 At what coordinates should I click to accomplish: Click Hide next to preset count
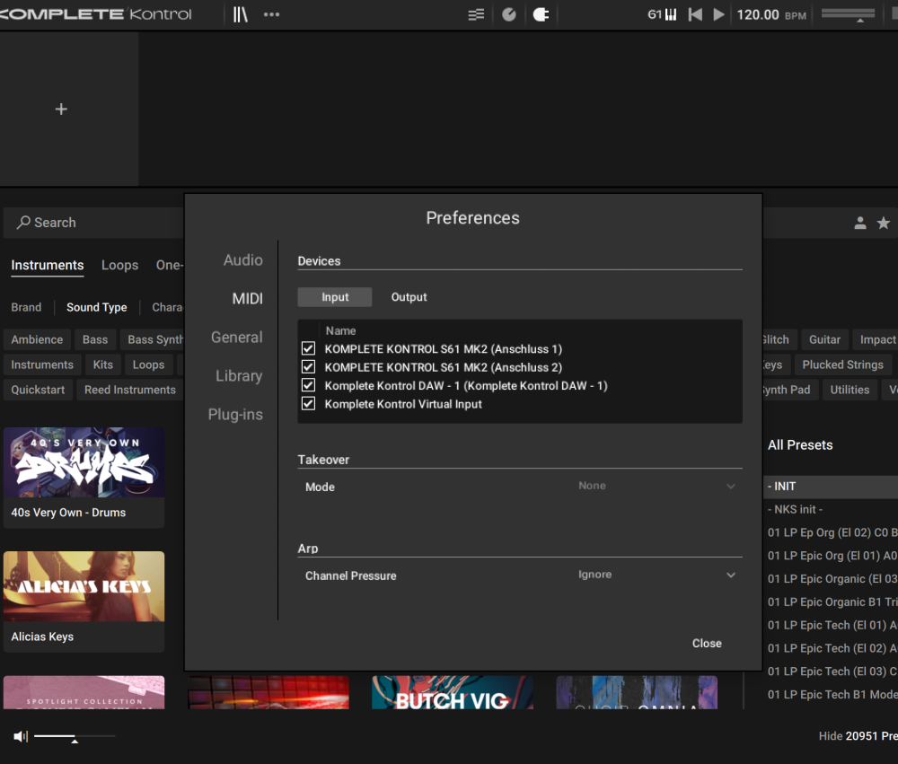[831, 736]
